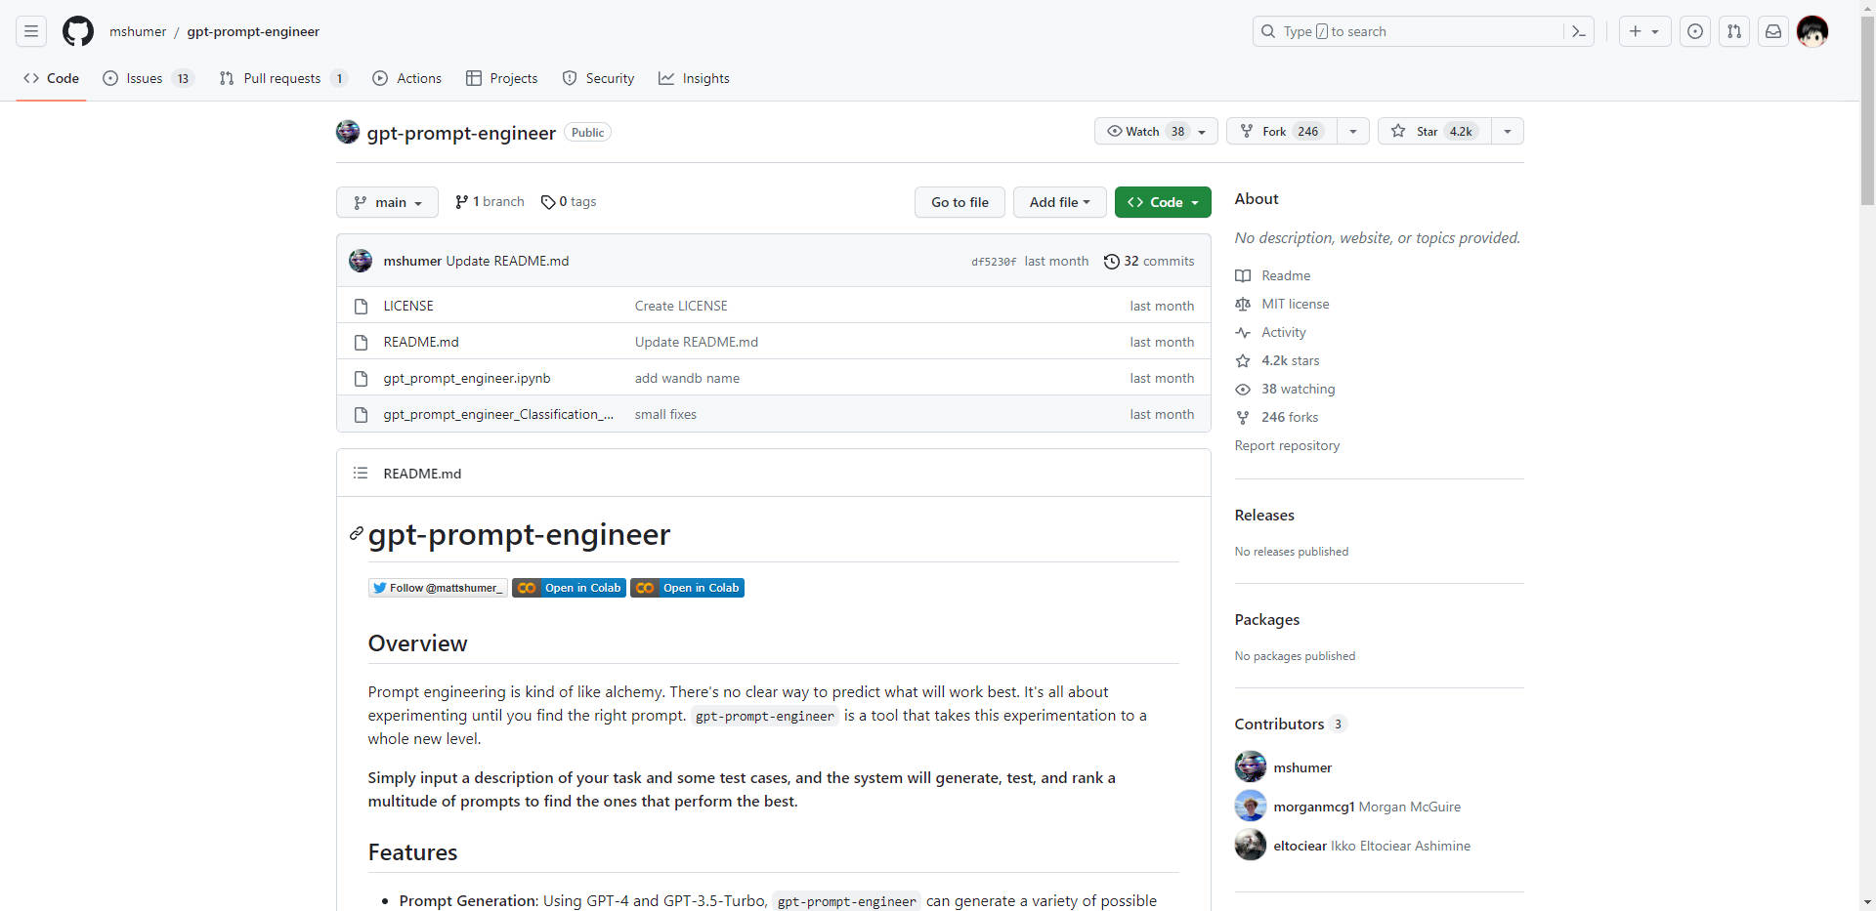This screenshot has width=1876, height=911.
Task: Open the notifications inbox icon
Action: tap(1773, 31)
